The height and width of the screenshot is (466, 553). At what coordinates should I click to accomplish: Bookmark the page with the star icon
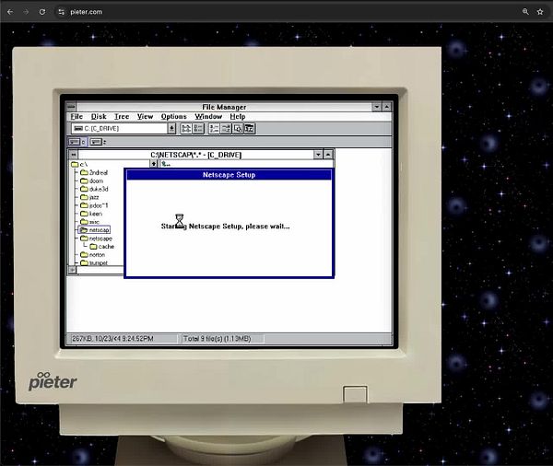click(x=540, y=12)
